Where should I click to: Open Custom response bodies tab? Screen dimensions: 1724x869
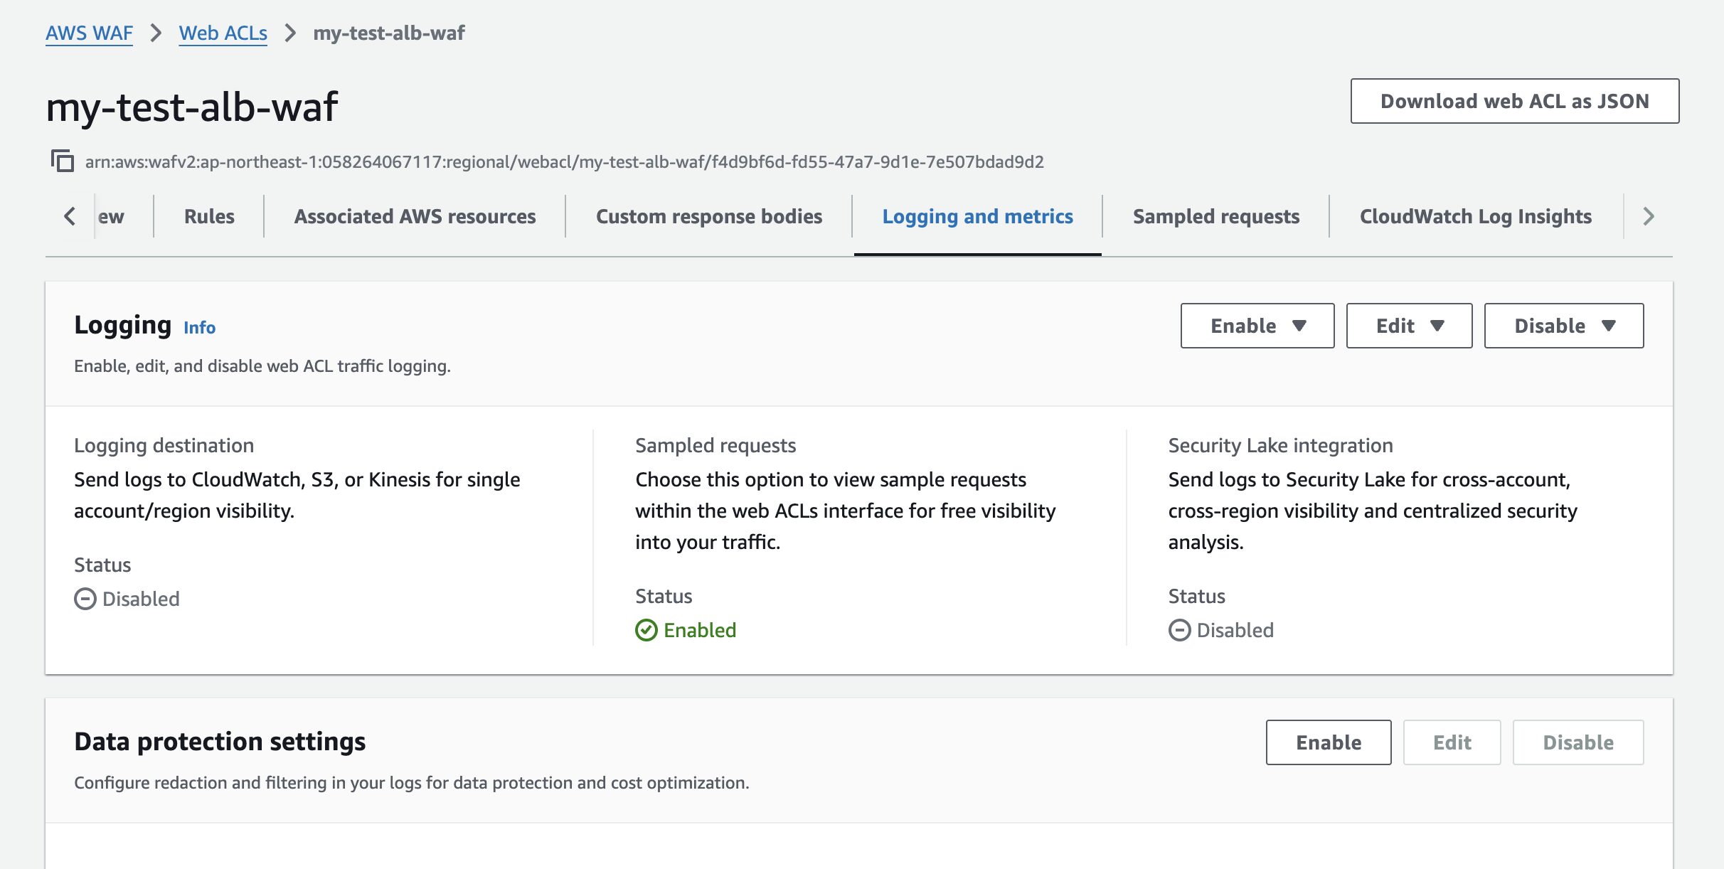point(708,216)
